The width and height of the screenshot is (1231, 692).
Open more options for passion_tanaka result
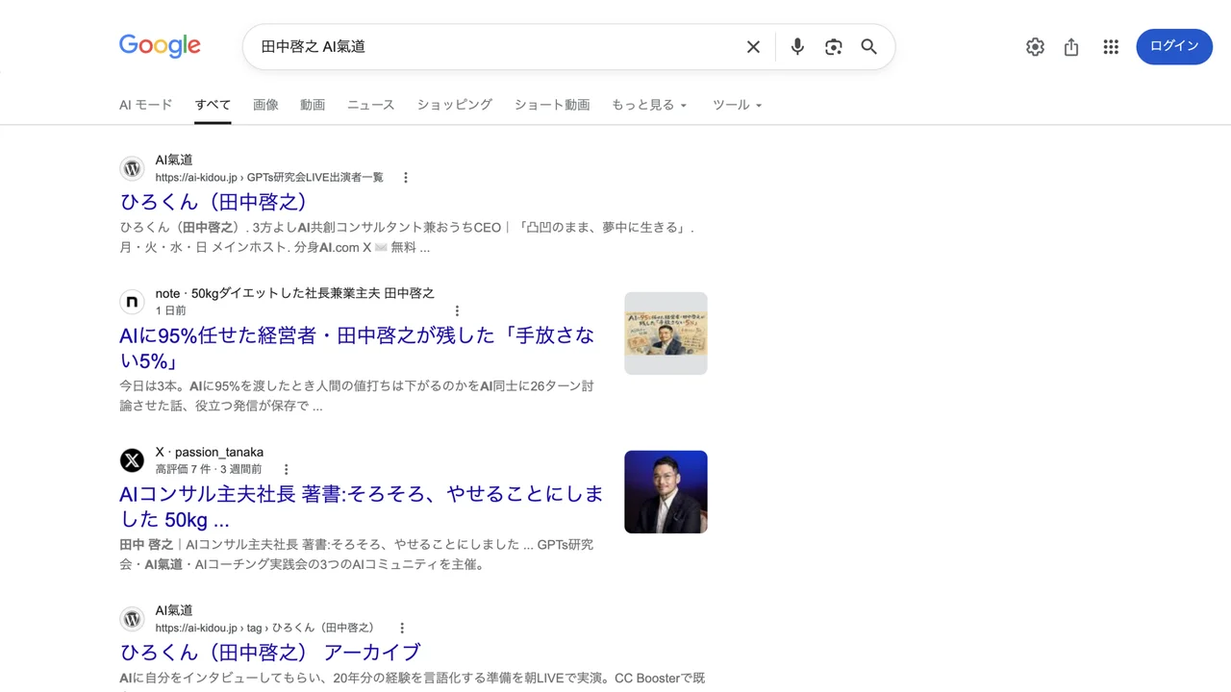pos(286,470)
